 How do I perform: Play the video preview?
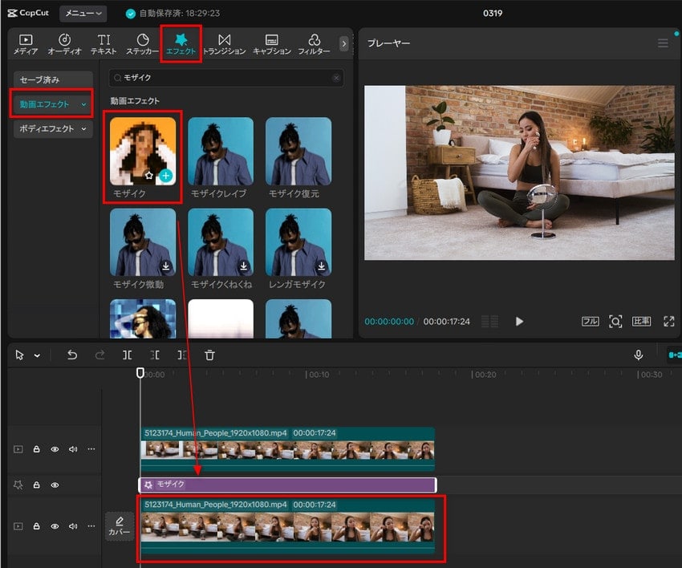[x=519, y=321]
